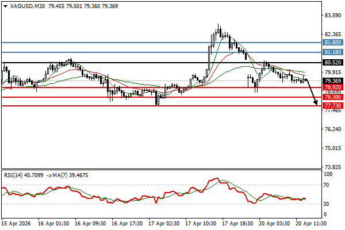Select the red 78.300 support label

pyautogui.click(x=332, y=98)
